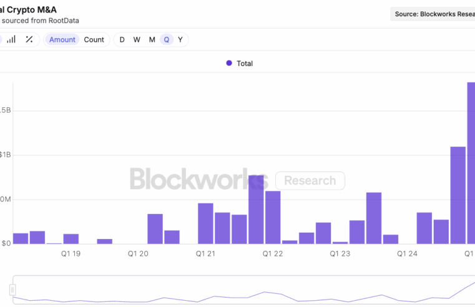Click the purple Total legend dot

[x=229, y=63]
